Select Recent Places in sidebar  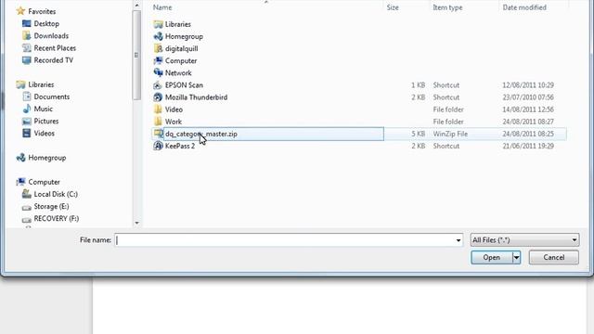(55, 47)
